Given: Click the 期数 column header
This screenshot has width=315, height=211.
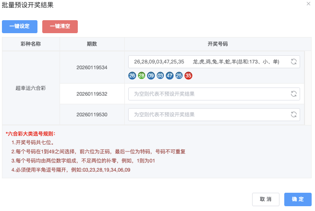Looking at the screenshot, I should point(92,44).
